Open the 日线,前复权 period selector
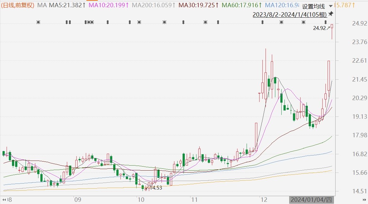 click(17, 5)
